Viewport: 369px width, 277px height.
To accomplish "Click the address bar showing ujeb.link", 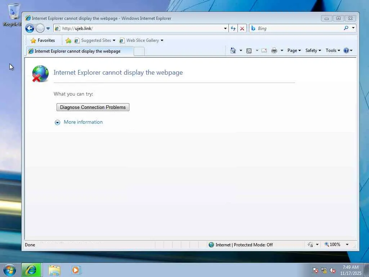I will 138,28.
